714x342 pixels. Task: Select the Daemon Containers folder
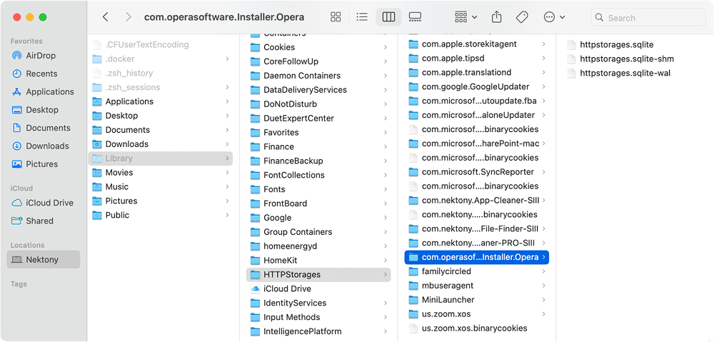tap(318, 76)
